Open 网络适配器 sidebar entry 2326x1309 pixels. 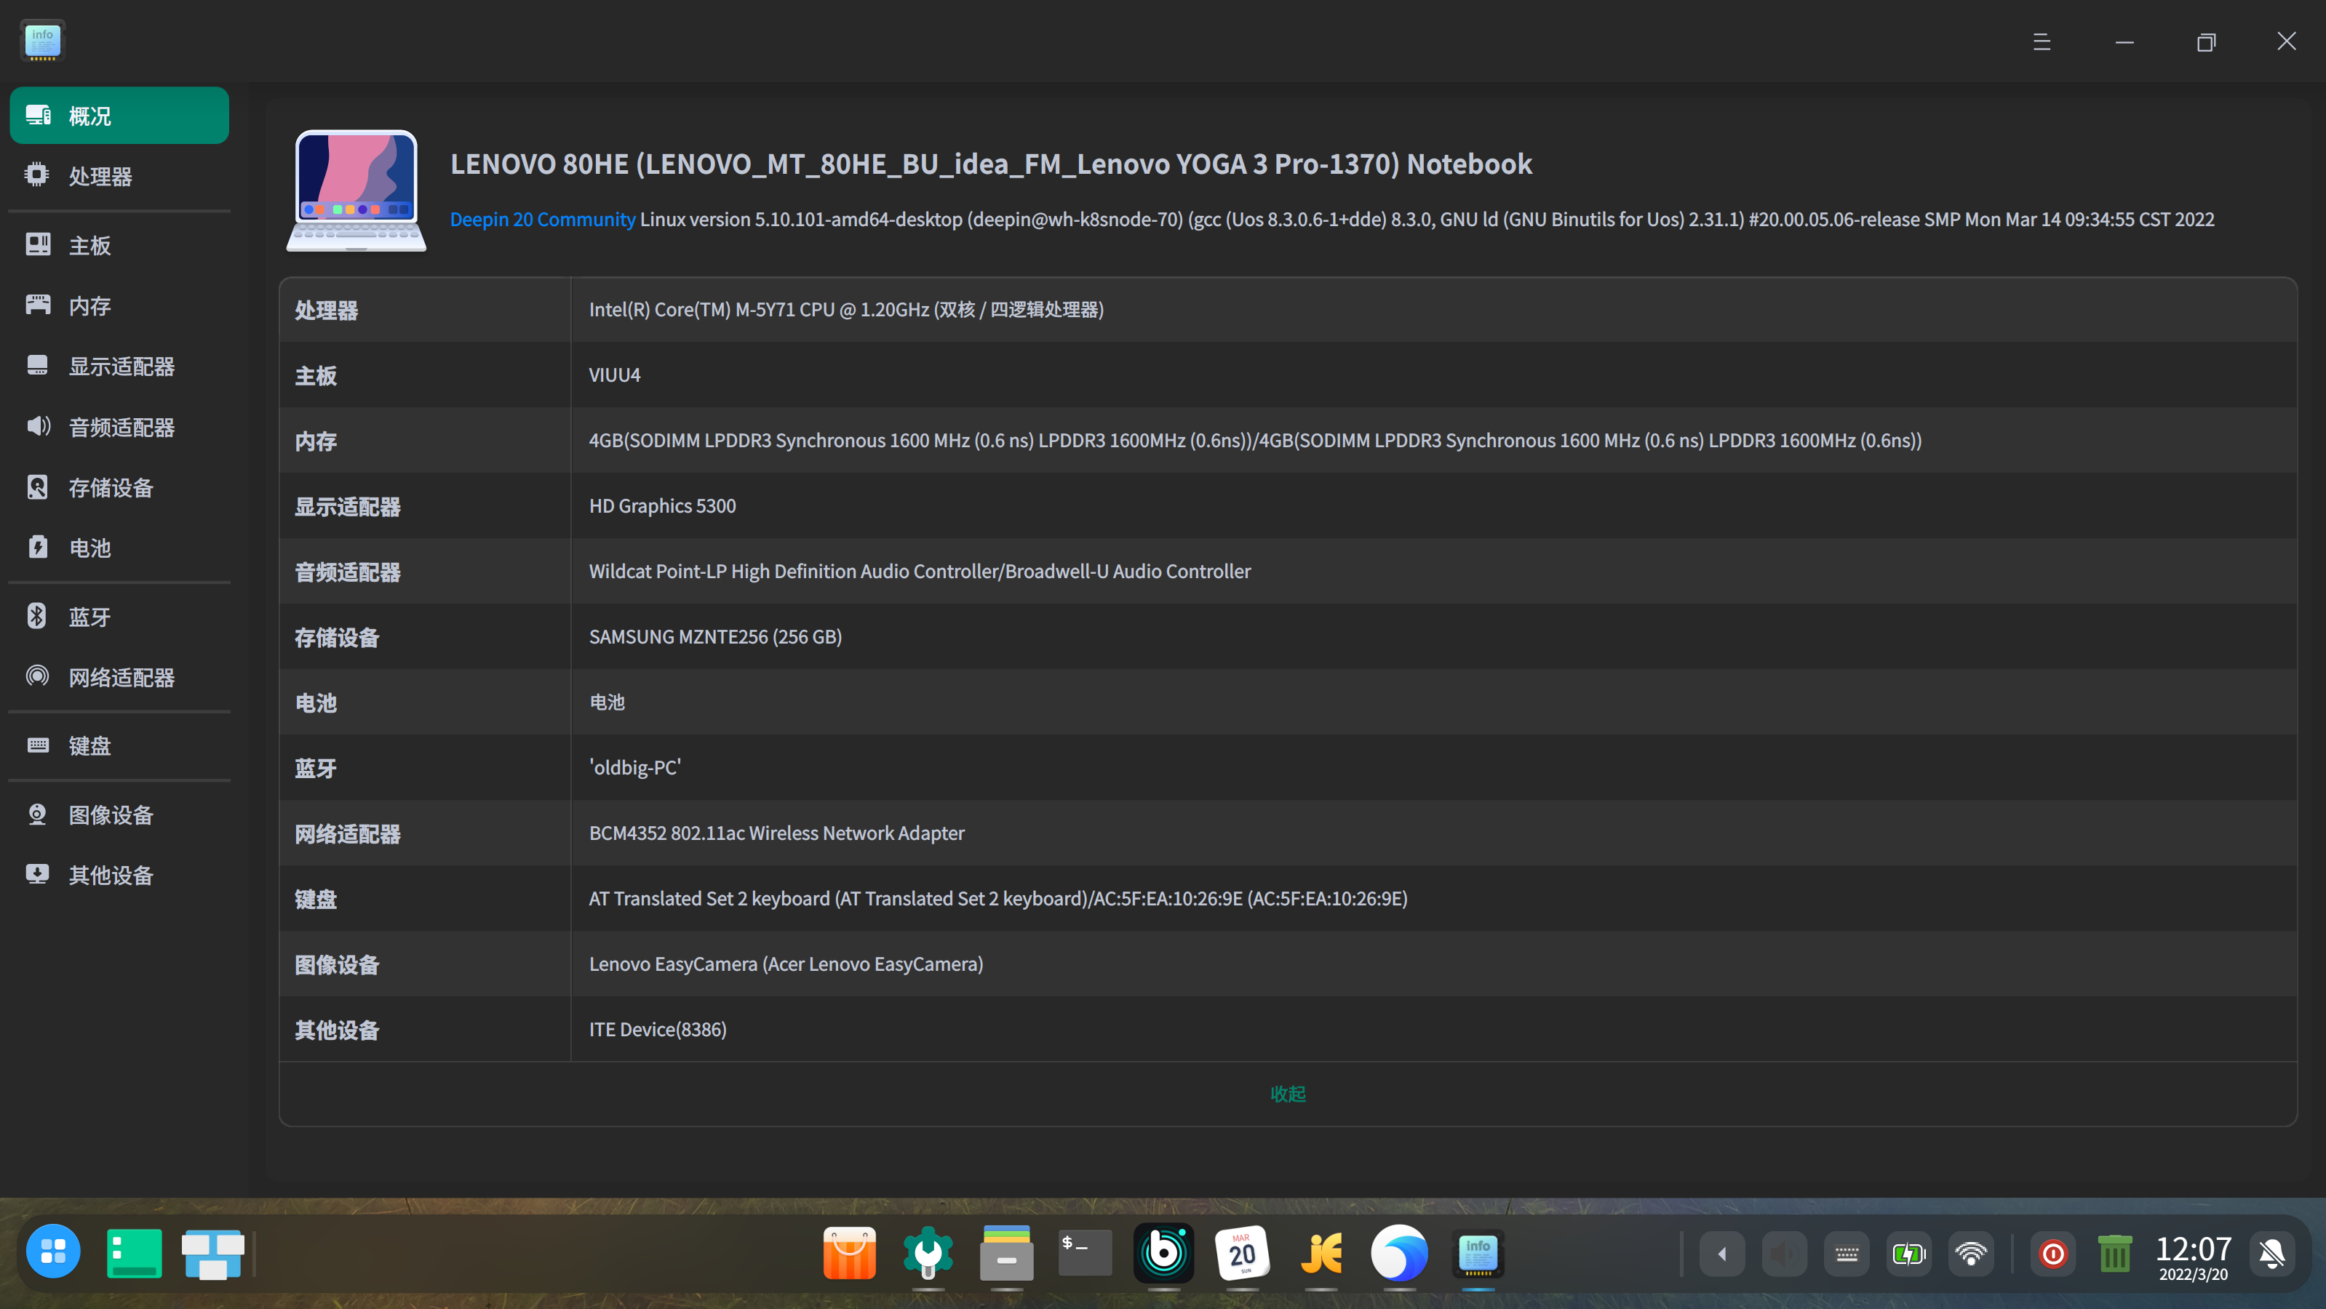(x=121, y=677)
